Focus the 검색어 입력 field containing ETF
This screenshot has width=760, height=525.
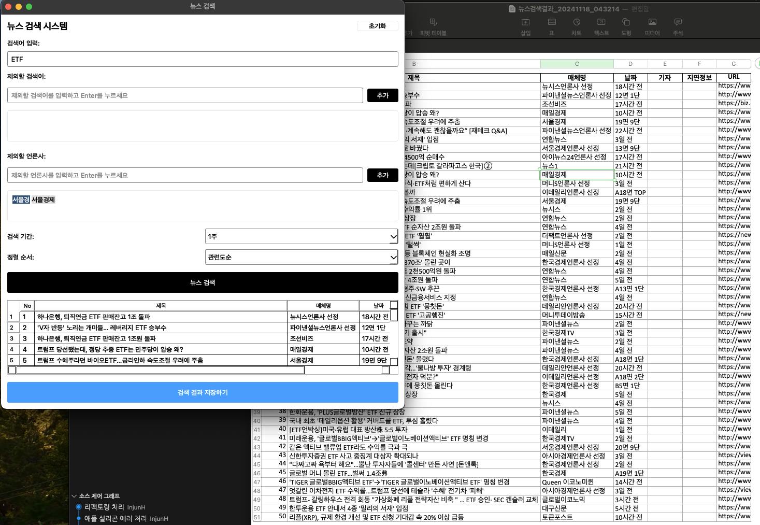pos(203,59)
